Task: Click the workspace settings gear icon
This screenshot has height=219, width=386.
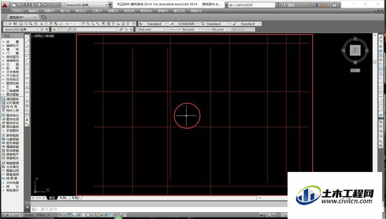Action: click(x=42, y=29)
